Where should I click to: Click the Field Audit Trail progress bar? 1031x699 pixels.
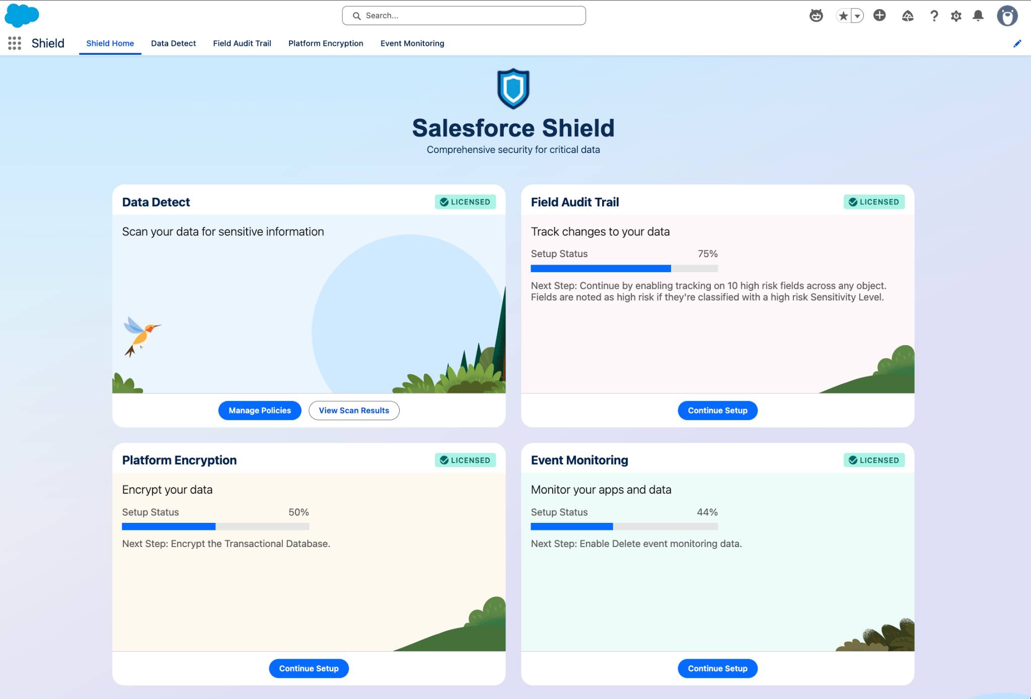[x=624, y=268]
